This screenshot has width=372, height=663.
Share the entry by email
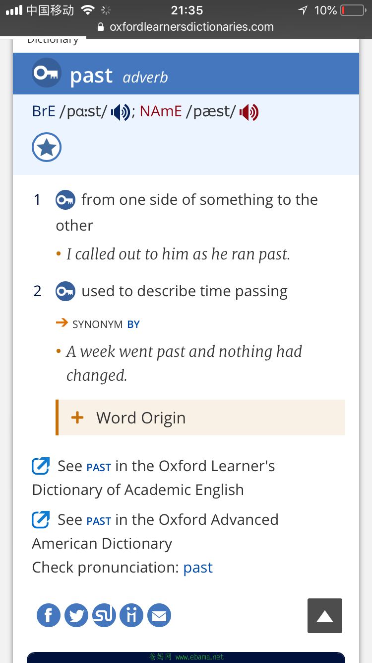click(x=159, y=615)
